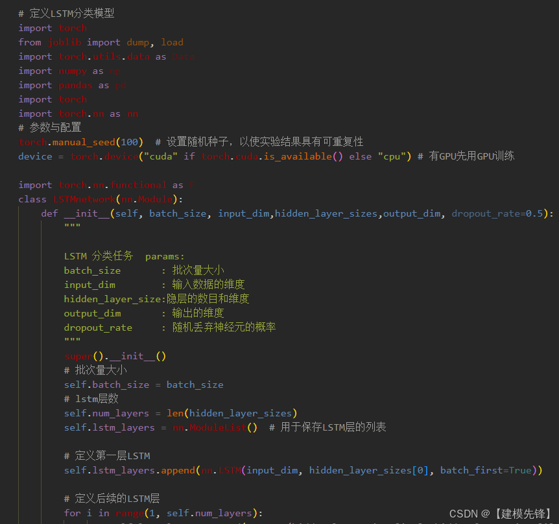The image size is (559, 524).
Task: Click the line "from joblib import dump, load"
Action: click(101, 42)
